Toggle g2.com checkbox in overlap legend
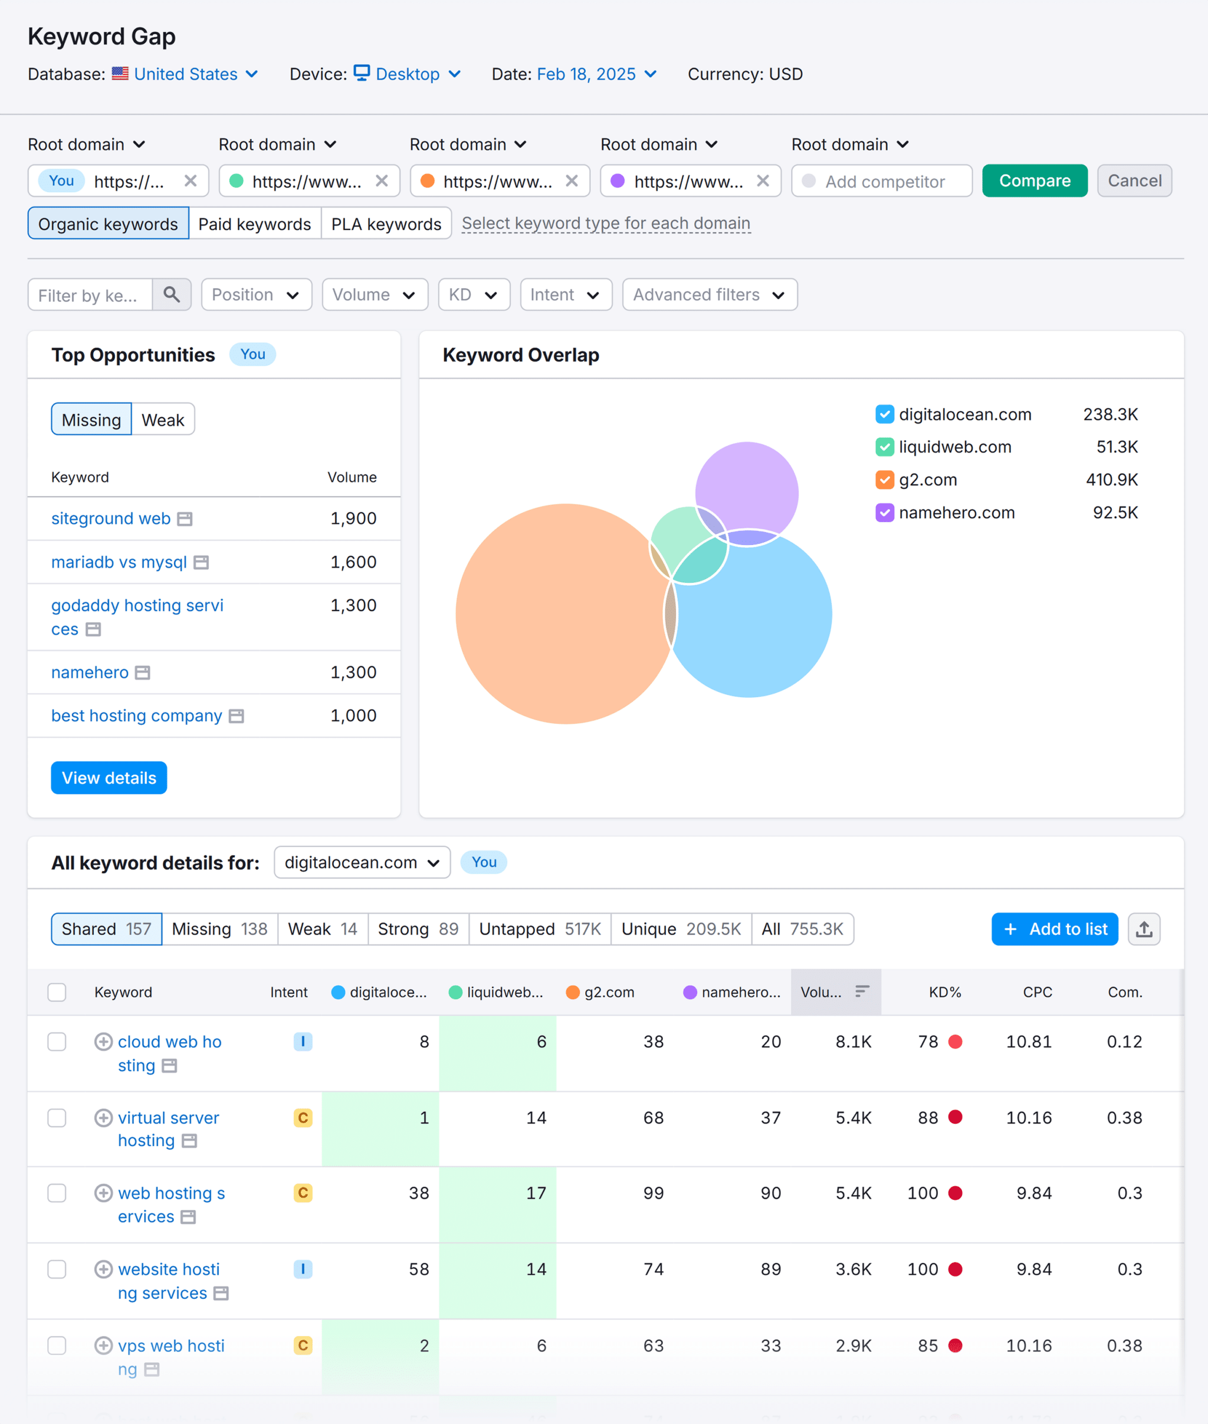The height and width of the screenshot is (1424, 1208). click(884, 480)
